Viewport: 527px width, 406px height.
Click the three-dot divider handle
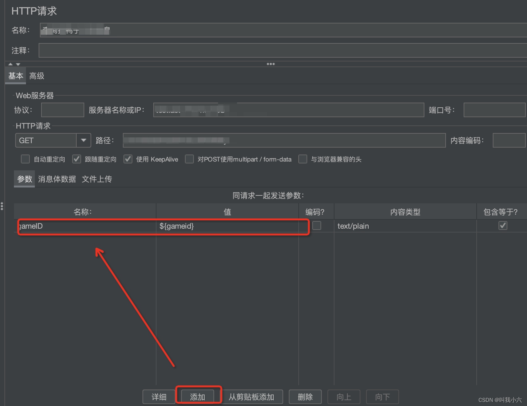pos(271,64)
